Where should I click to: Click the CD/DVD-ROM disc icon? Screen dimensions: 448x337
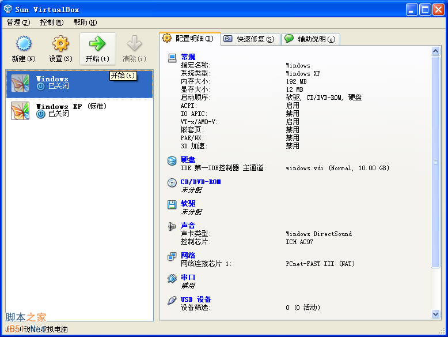pyautogui.click(x=172, y=183)
